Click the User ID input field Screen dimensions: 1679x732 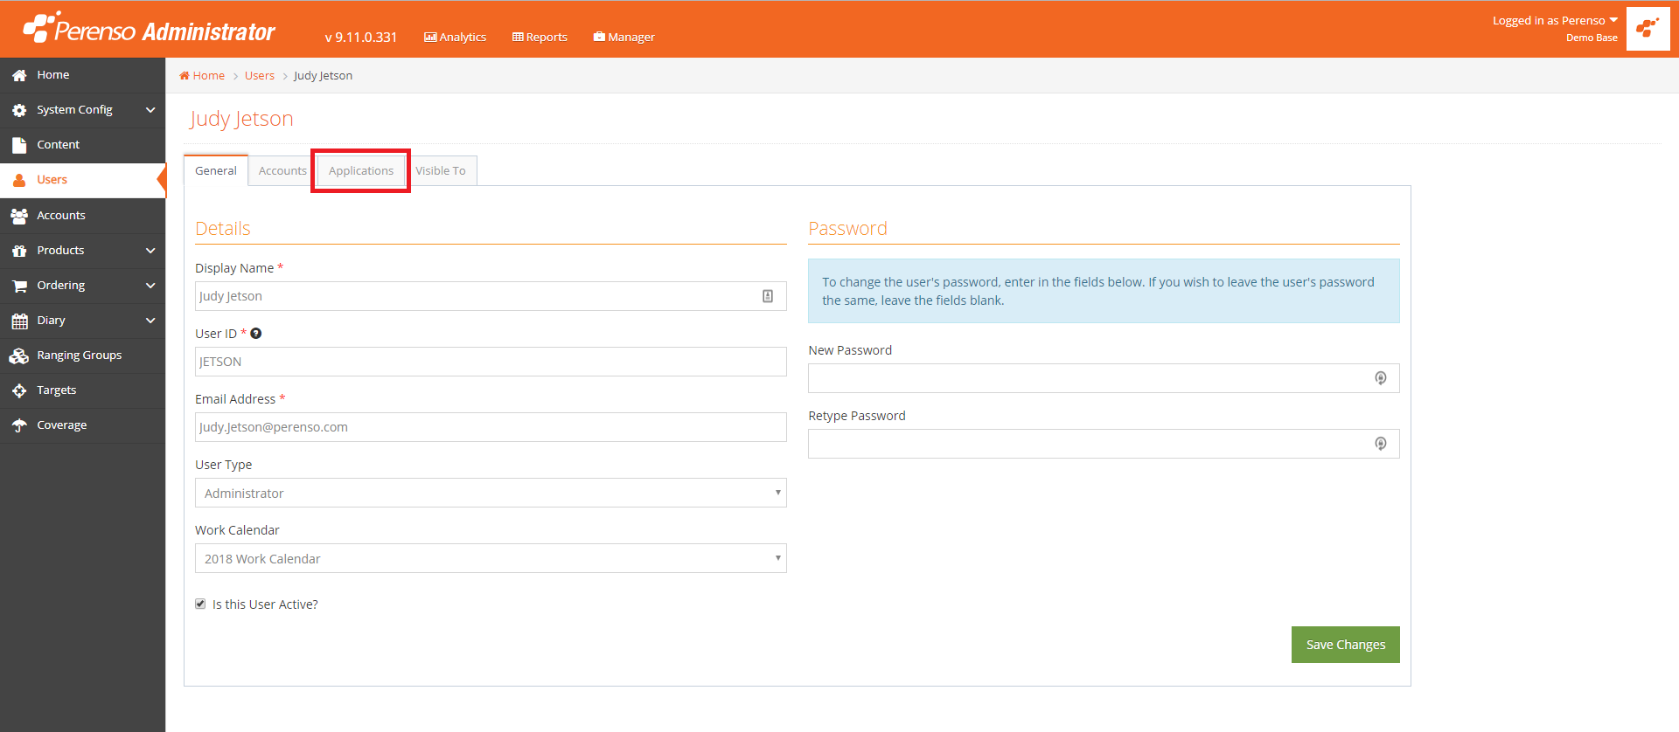coord(491,362)
